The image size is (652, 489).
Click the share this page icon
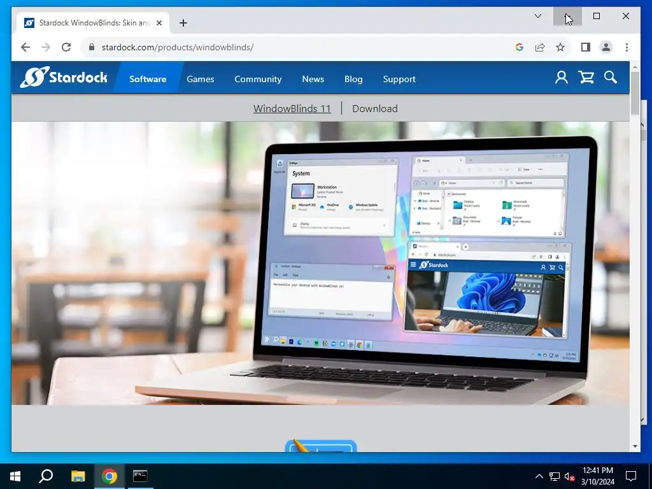(x=540, y=47)
